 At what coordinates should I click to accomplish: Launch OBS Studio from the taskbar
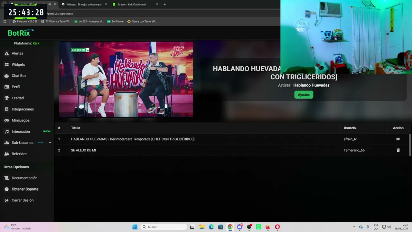[249, 227]
